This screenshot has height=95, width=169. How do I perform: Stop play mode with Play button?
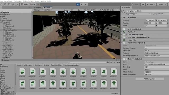coord(78,4)
